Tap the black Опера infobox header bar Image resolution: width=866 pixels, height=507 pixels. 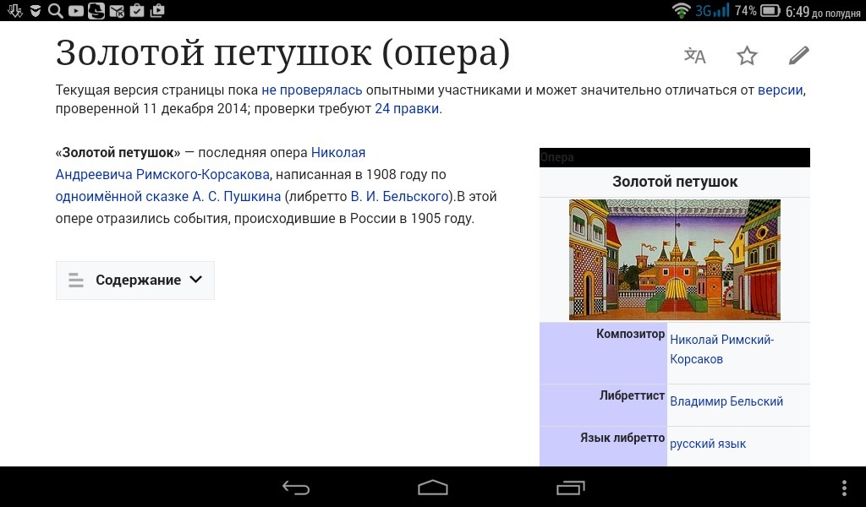674,157
